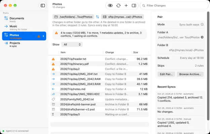The height and width of the screenshot is (134, 210).
Task: Open the Oct 26 No changes sync entry
Action: click(180, 110)
